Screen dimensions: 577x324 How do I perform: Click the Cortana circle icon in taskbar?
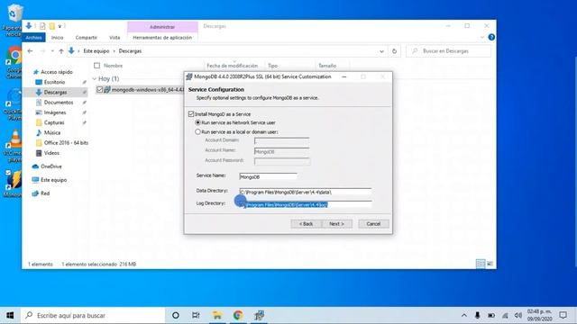click(176, 315)
